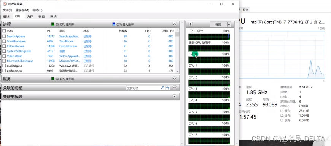Click the 服务 CPU 使用率 graph
The image size is (331, 146).
pyautogui.click(x=209, y=48)
